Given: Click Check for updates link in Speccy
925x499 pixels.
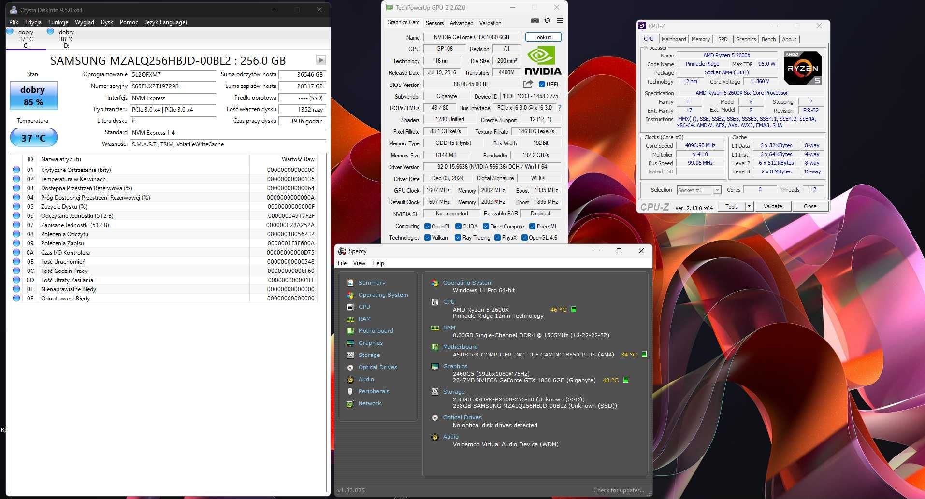Looking at the screenshot, I should pos(619,490).
